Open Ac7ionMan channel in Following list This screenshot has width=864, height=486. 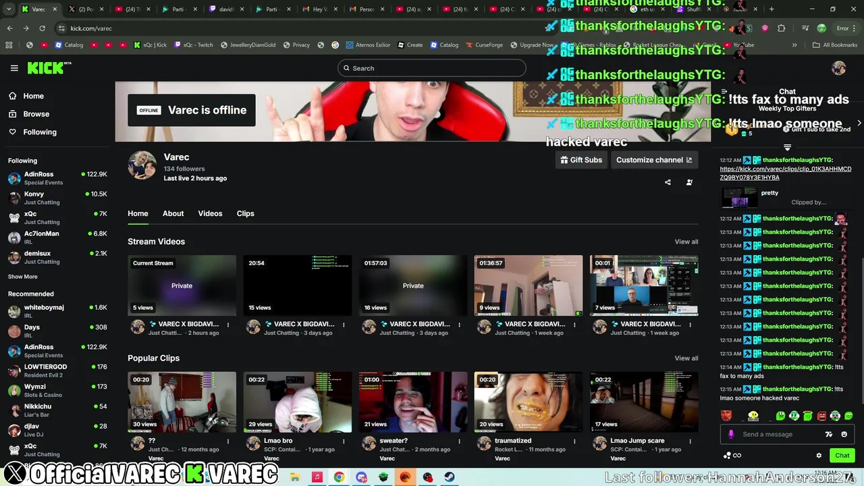click(x=57, y=237)
